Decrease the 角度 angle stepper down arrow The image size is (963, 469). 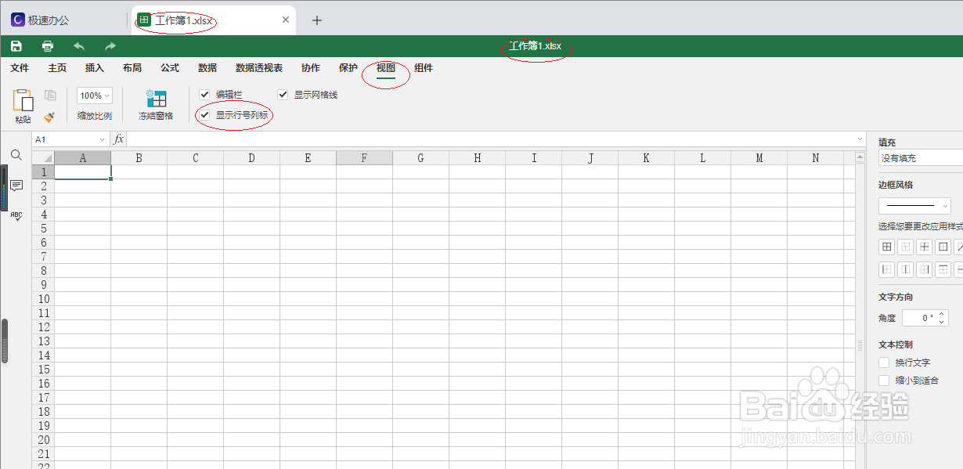coord(942,322)
